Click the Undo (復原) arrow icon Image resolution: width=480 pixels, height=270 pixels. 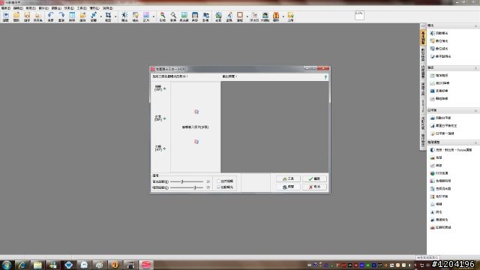51,16
